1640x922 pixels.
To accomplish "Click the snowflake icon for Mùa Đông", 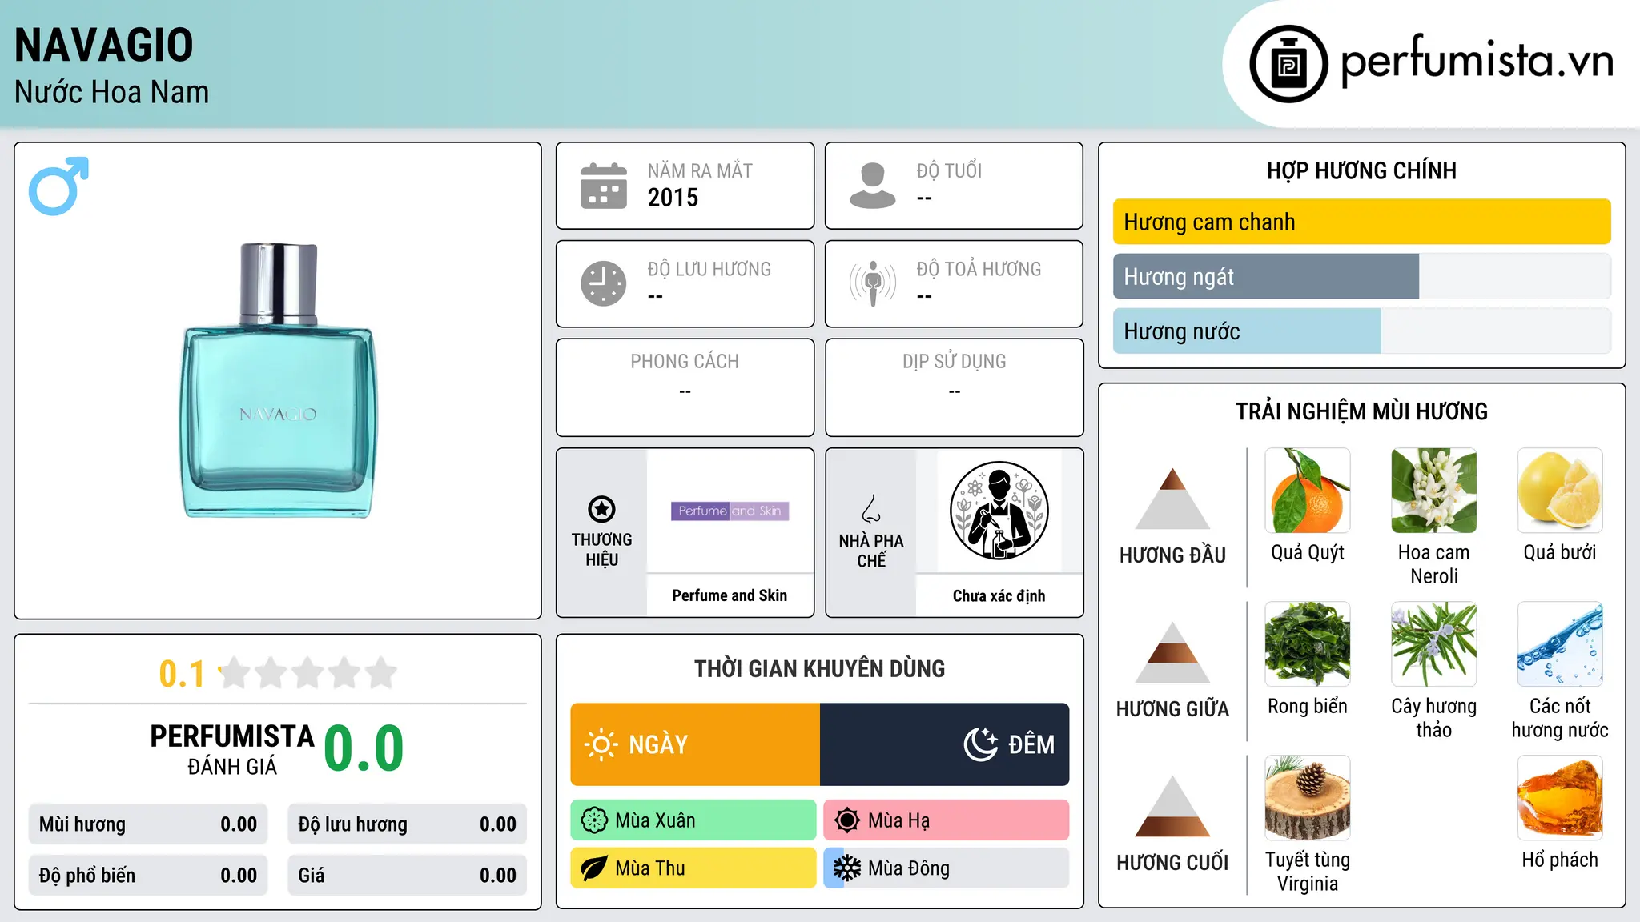I will (847, 868).
